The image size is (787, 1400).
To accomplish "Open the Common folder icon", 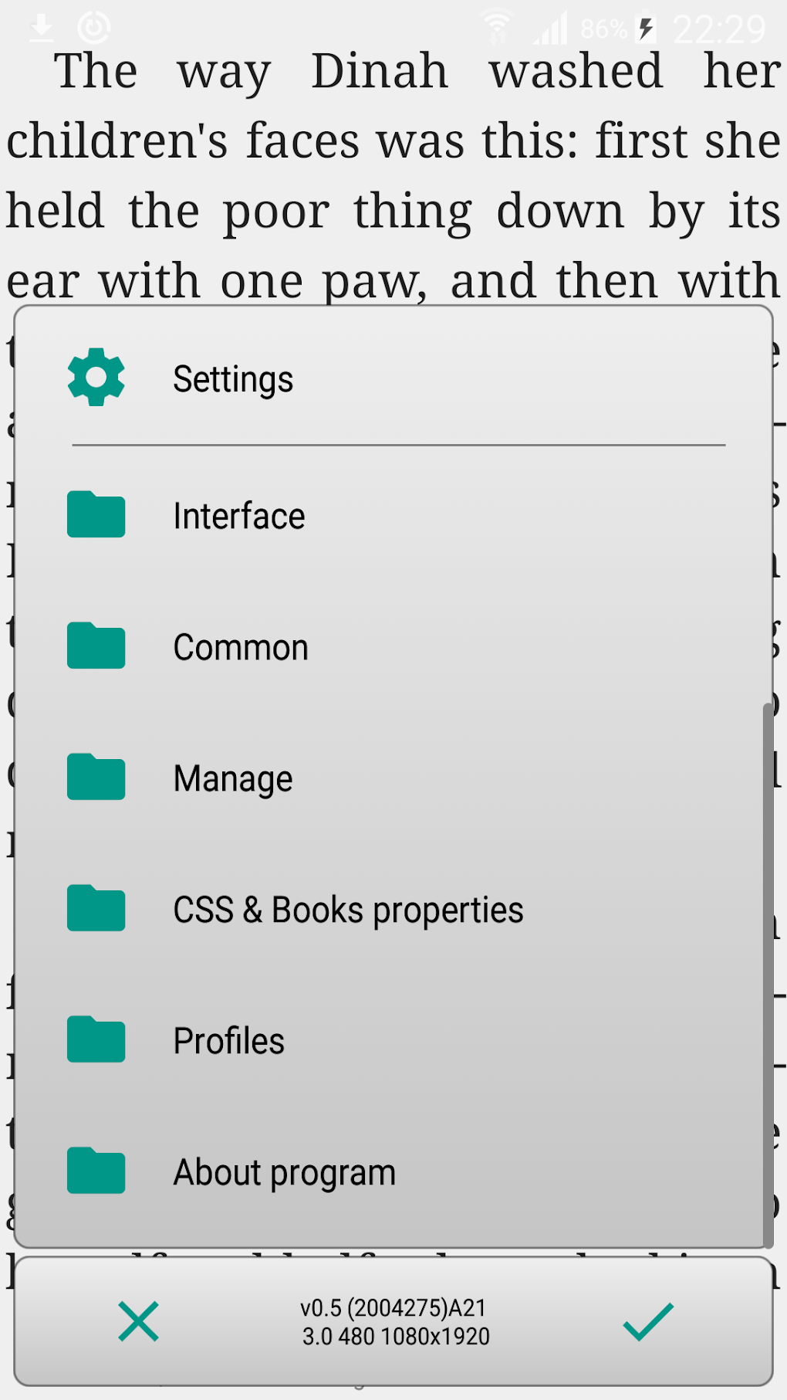I will (x=96, y=646).
